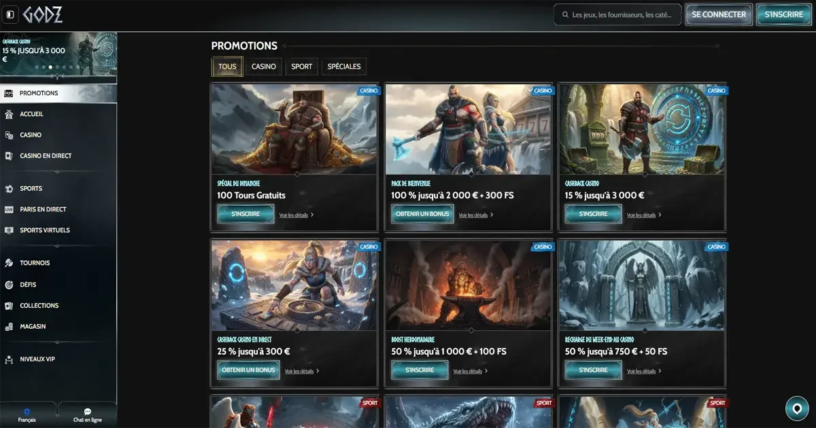
Task: Click the Se connecter button
Action: coord(719,14)
